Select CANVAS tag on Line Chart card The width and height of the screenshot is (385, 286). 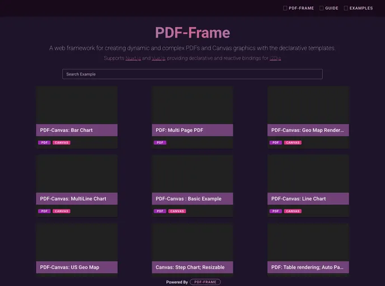[293, 211]
